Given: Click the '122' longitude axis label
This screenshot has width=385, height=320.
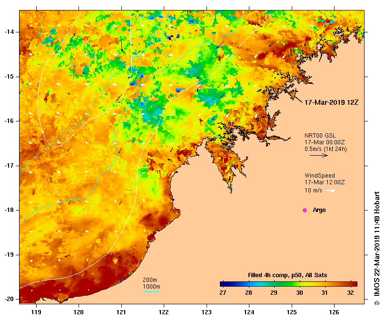Looking at the screenshot, I should (x=164, y=312).
